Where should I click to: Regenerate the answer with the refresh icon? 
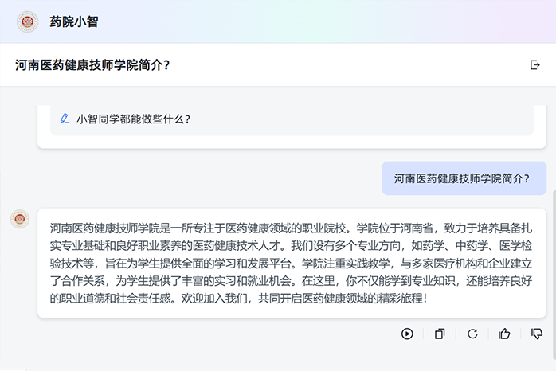pos(472,334)
